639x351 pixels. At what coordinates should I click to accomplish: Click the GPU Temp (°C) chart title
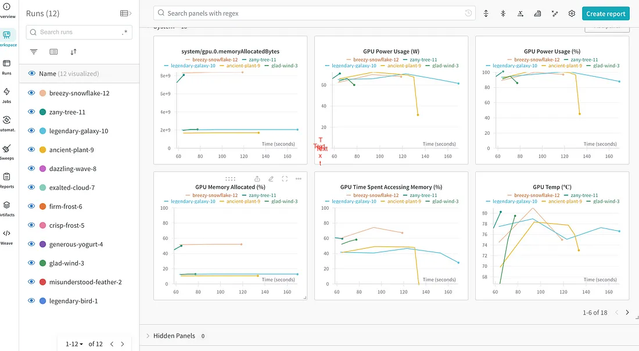(552, 187)
